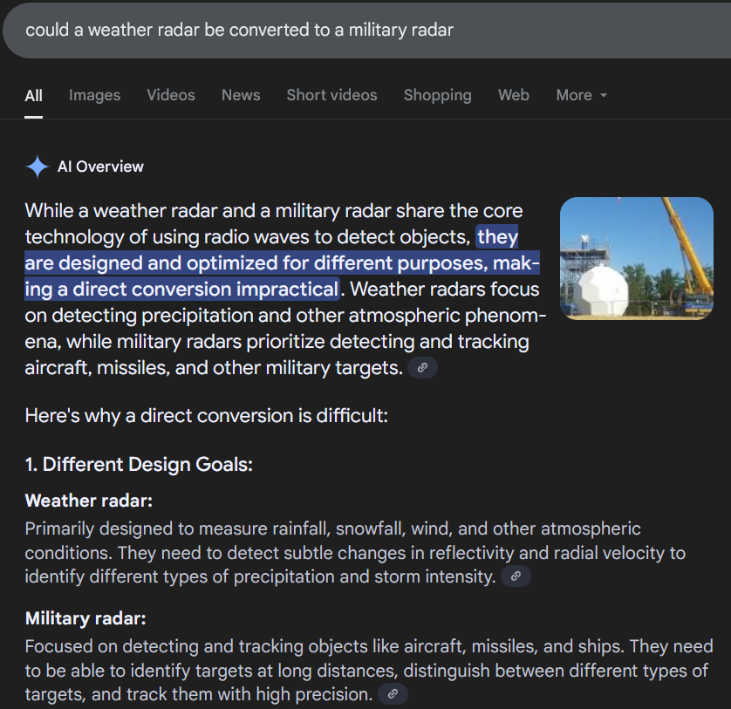The width and height of the screenshot is (731, 709).
Task: Click the 'Military radar:' subheading
Action: (x=85, y=618)
